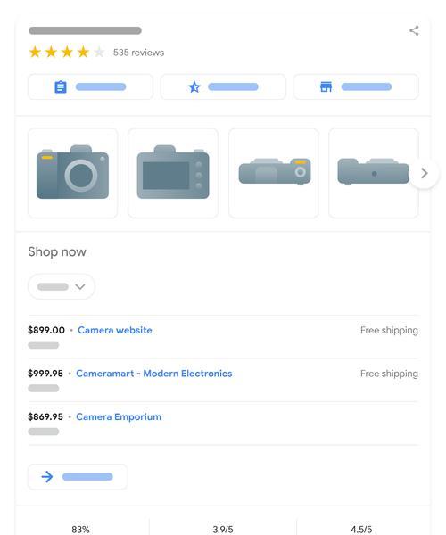Select the bottom-view camera thumbnail
446x535 pixels.
pyautogui.click(x=374, y=173)
